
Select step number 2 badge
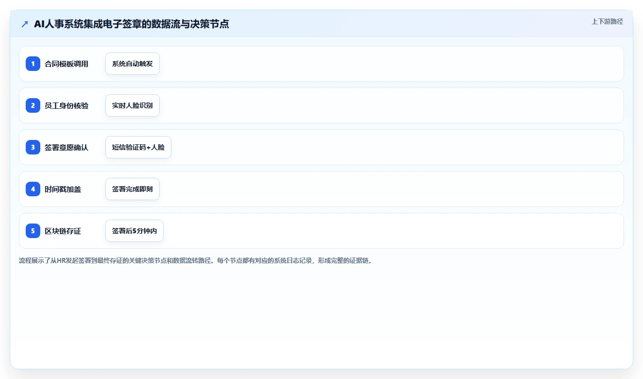[33, 105]
